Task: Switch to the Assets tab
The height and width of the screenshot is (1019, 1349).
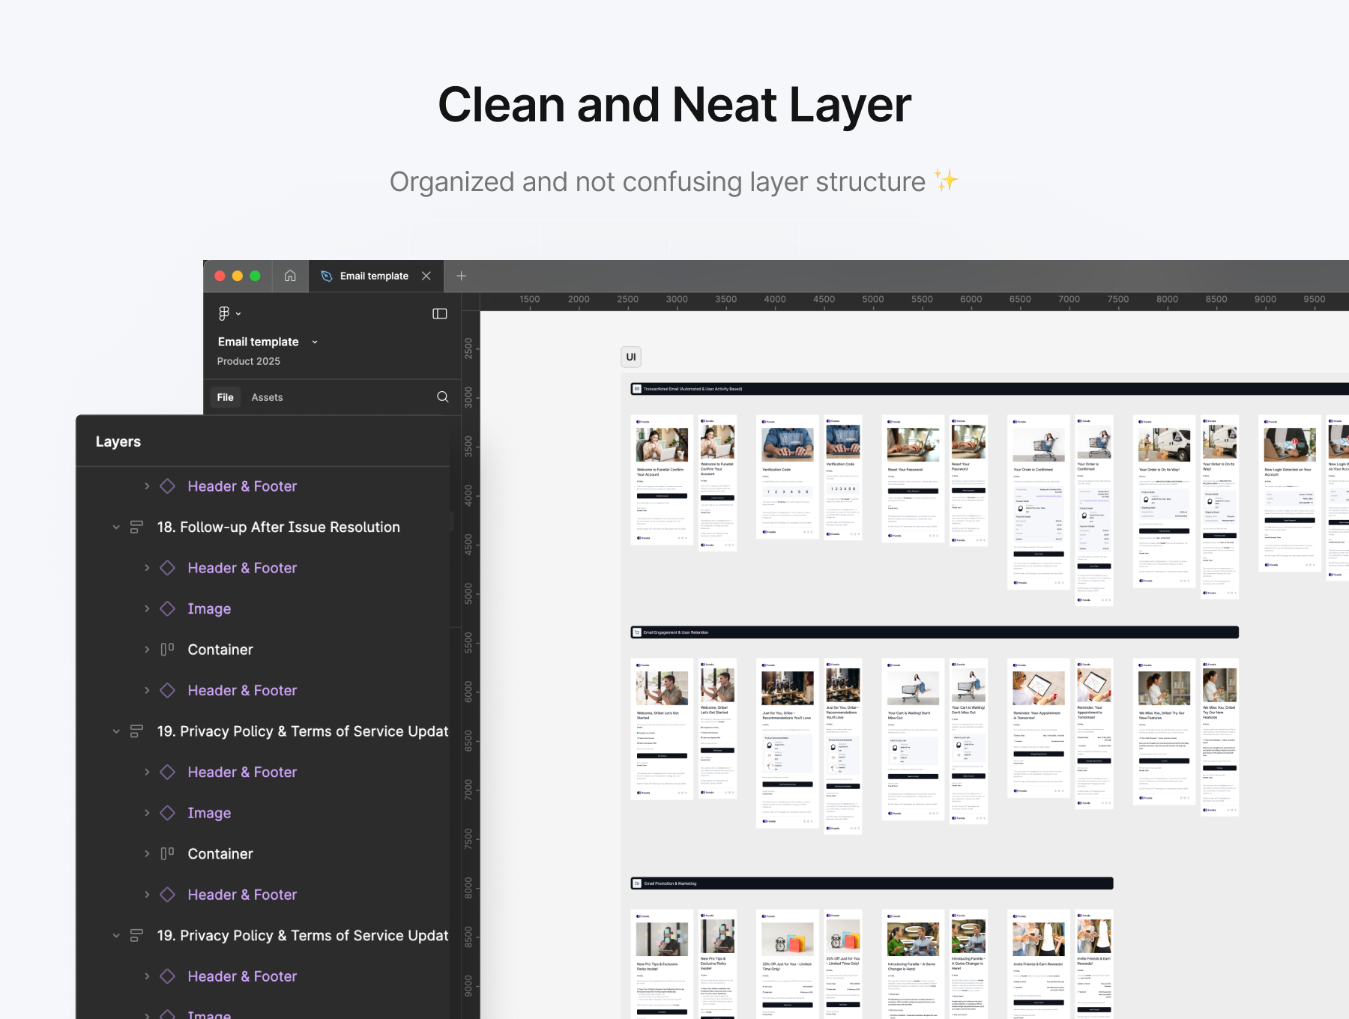Action: pyautogui.click(x=267, y=397)
